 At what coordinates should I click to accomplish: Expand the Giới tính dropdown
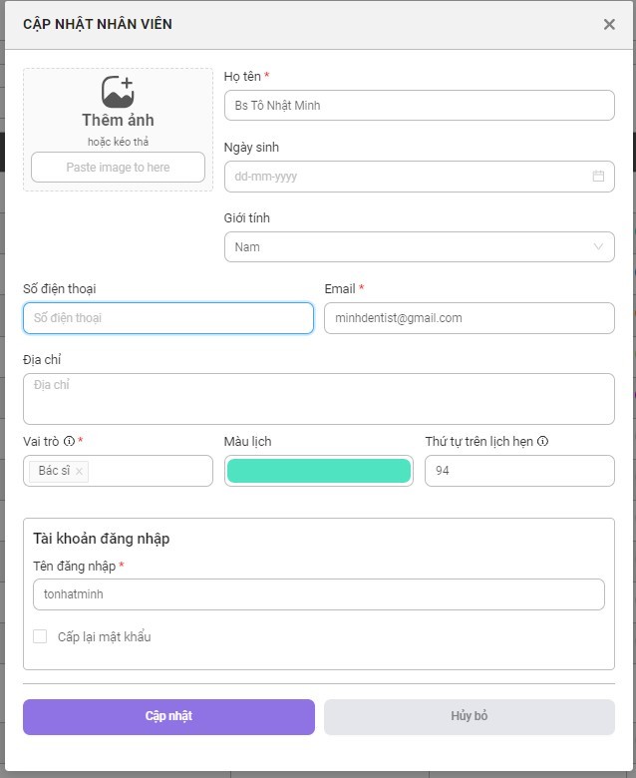point(420,247)
